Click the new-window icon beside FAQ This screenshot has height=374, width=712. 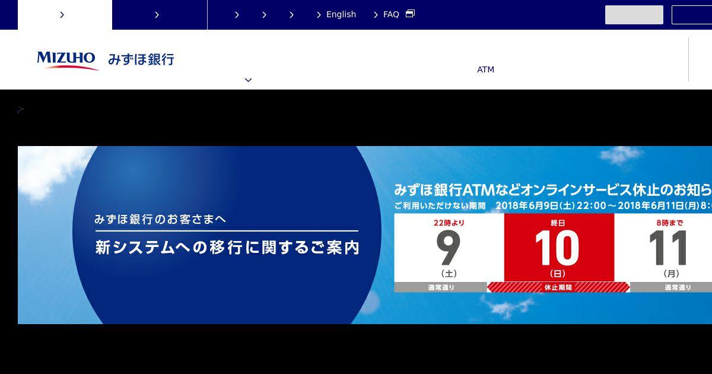point(410,14)
